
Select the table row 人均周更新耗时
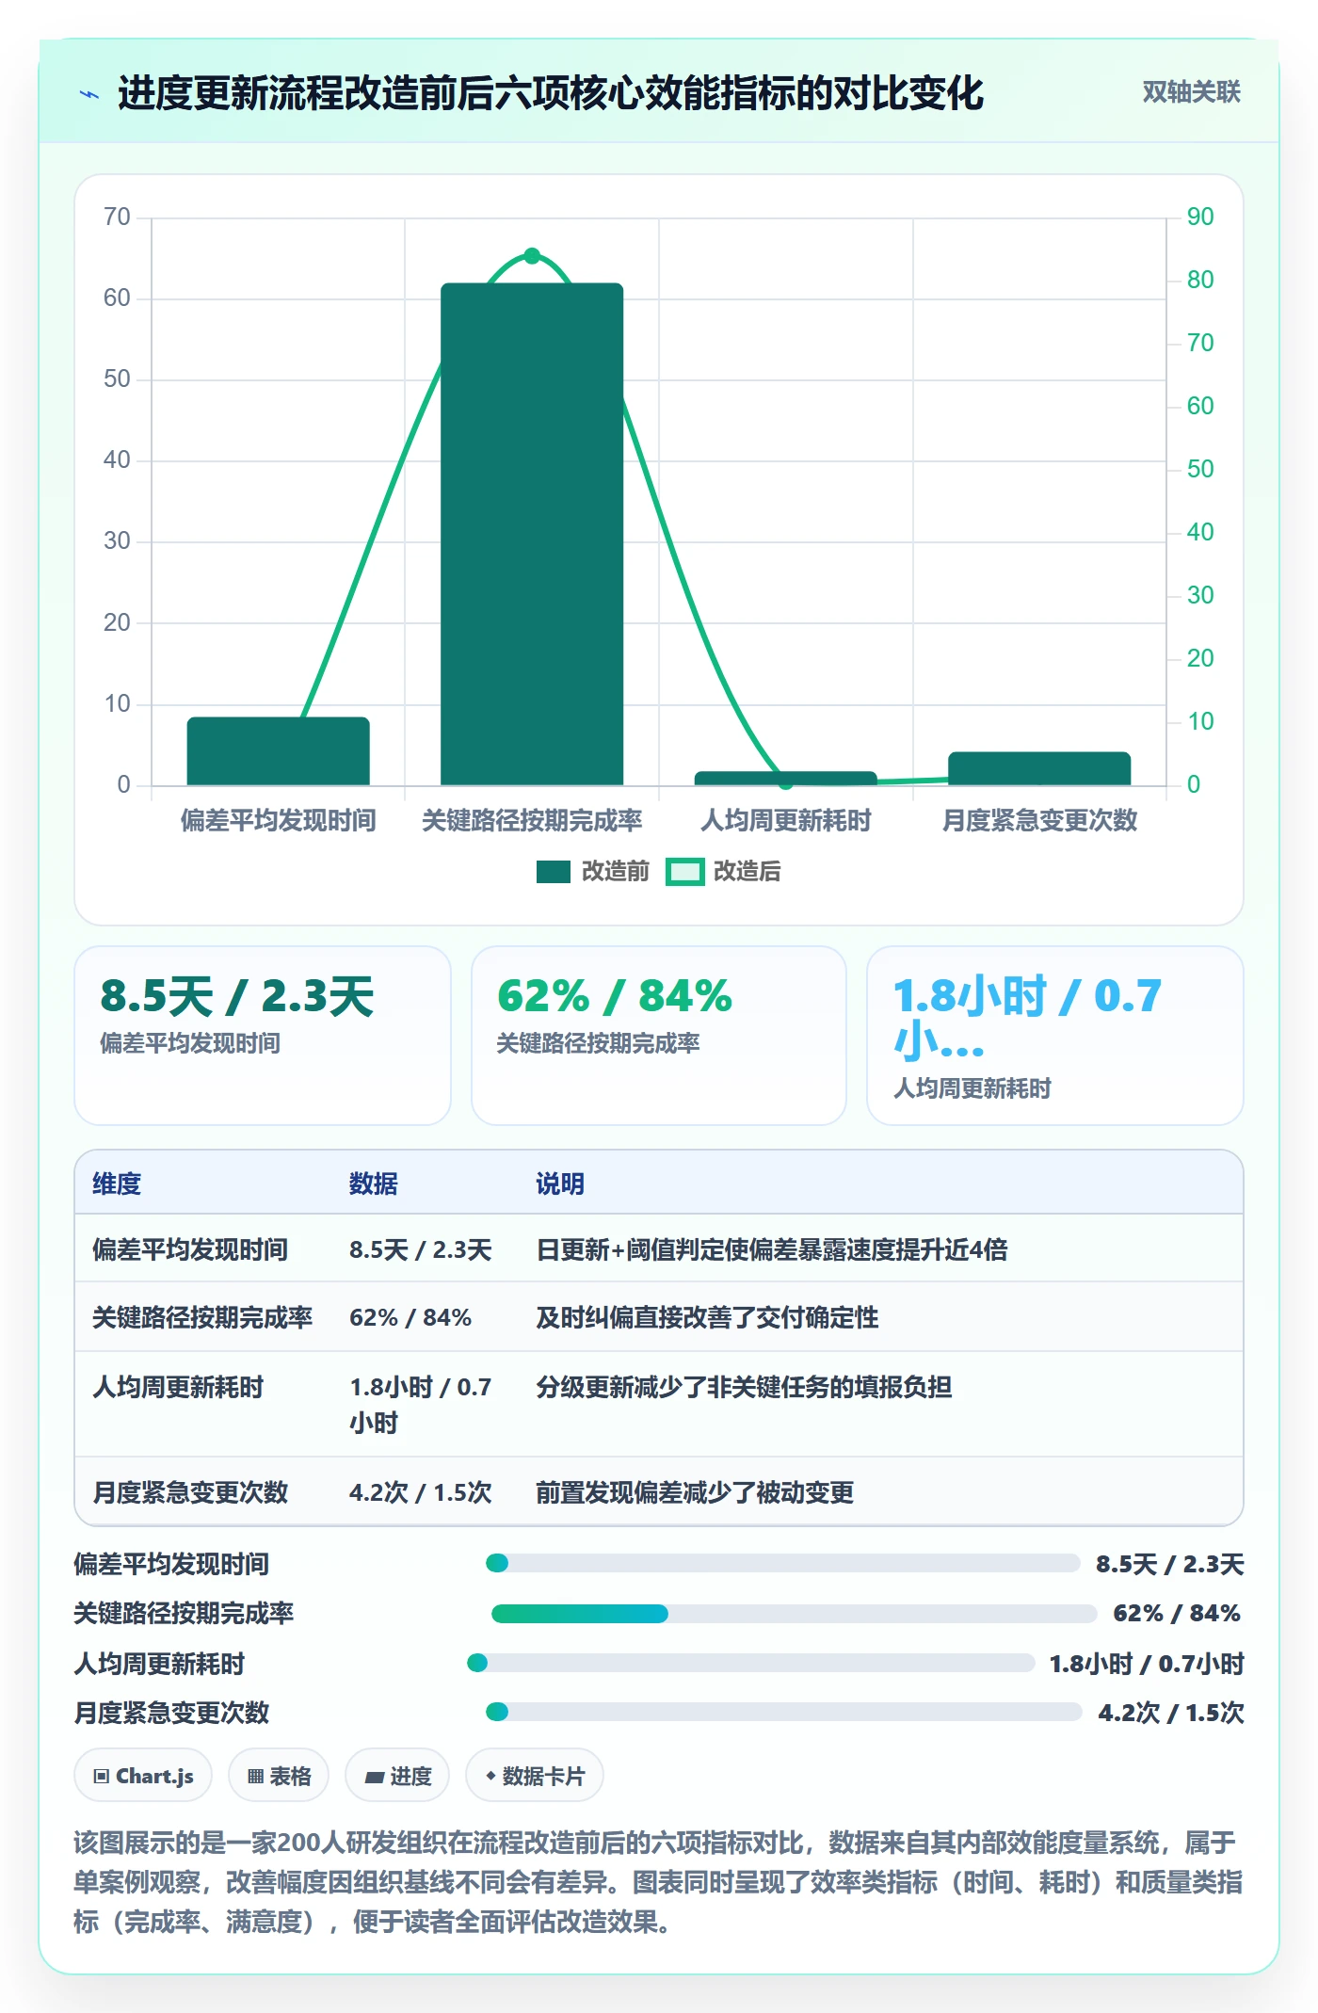coord(659,1404)
